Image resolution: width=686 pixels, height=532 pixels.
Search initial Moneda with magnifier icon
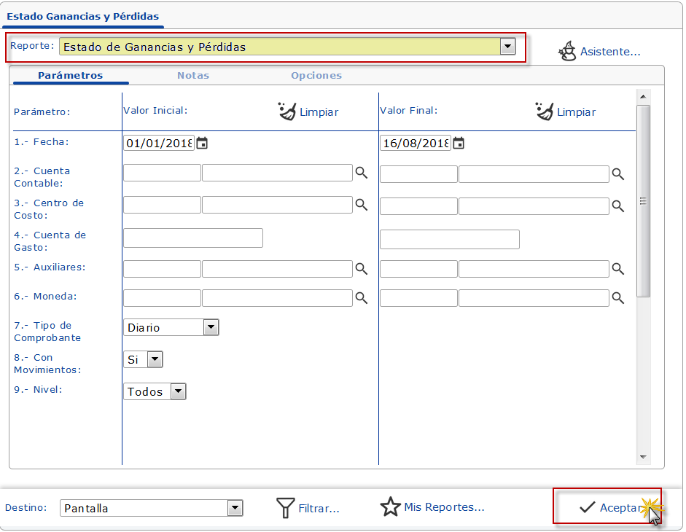[x=361, y=297]
